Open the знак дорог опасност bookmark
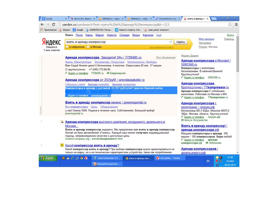Image resolution: width=266 pixels, height=200 pixels. pyautogui.click(x=158, y=30)
